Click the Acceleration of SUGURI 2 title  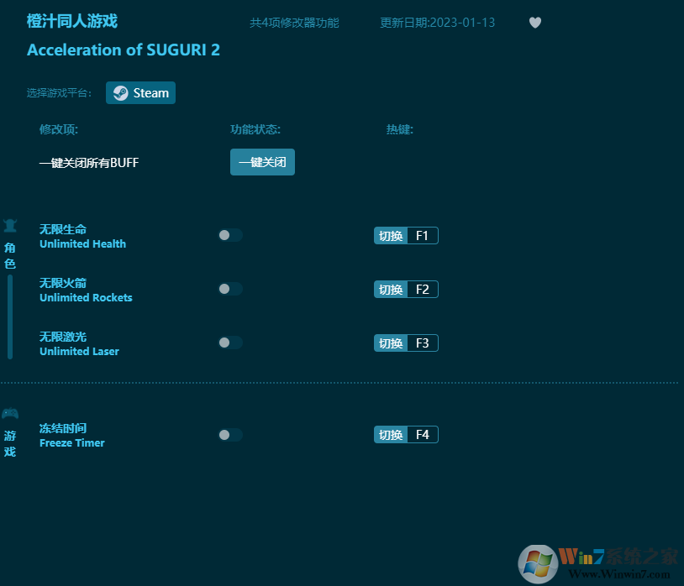click(x=124, y=50)
